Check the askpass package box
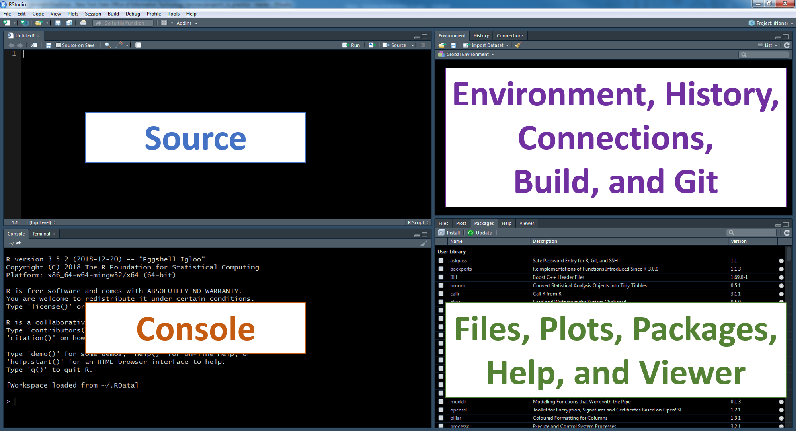810x431 pixels. [x=441, y=261]
